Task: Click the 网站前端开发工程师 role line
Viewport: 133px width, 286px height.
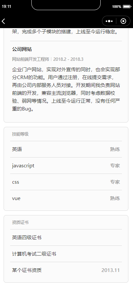Action: [30, 59]
